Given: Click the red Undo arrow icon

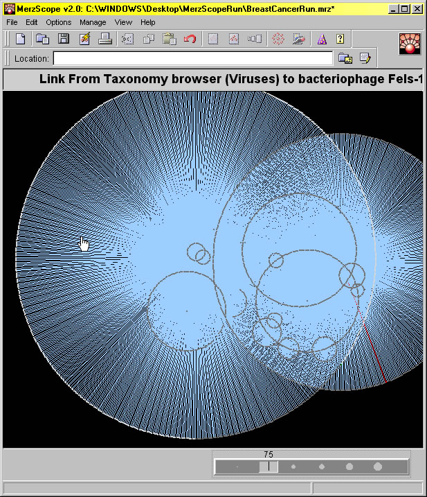Looking at the screenshot, I should (190, 39).
